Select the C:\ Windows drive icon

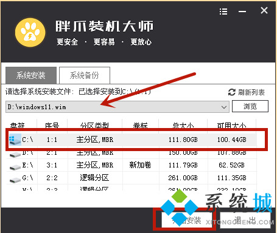pyautogui.click(x=15, y=140)
